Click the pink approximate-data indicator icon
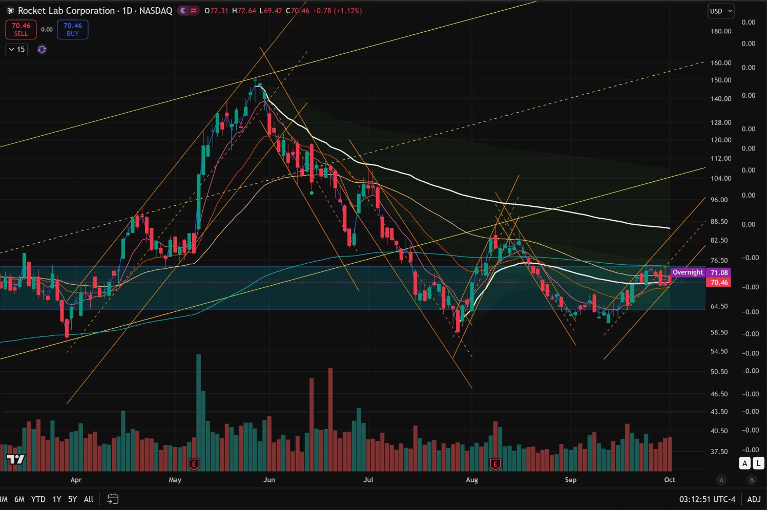Screen dimensions: 767x510 tap(194, 10)
